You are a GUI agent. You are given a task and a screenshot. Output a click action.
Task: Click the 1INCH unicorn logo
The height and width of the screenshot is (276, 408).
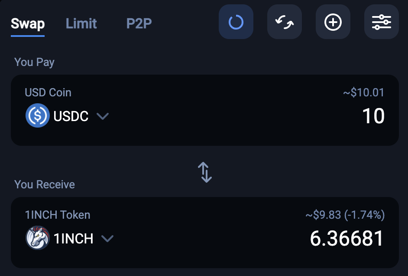pos(37,238)
